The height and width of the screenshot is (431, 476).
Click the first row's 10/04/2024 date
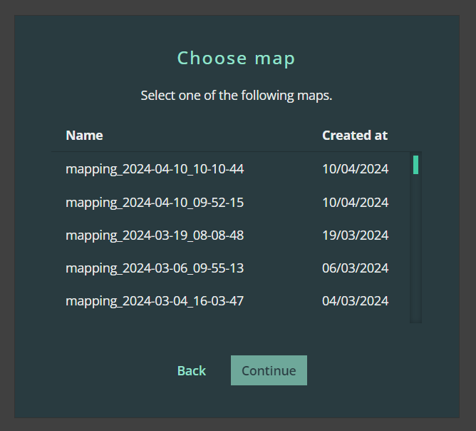pyautogui.click(x=355, y=169)
